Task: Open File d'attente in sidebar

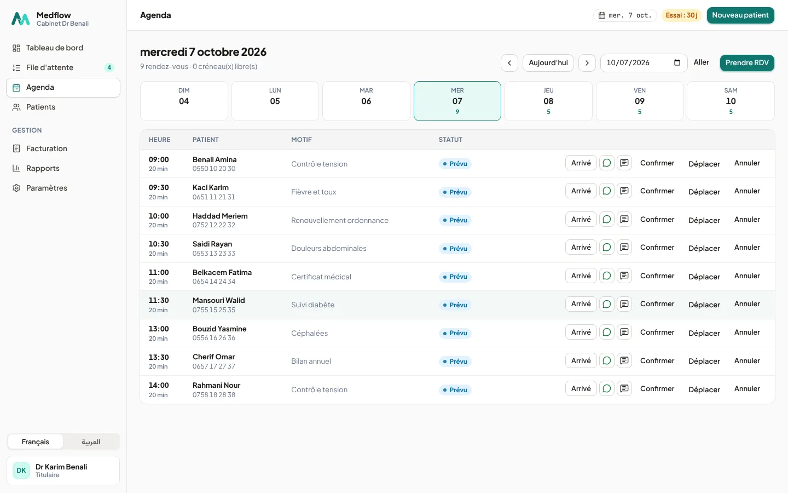Action: coord(63,68)
